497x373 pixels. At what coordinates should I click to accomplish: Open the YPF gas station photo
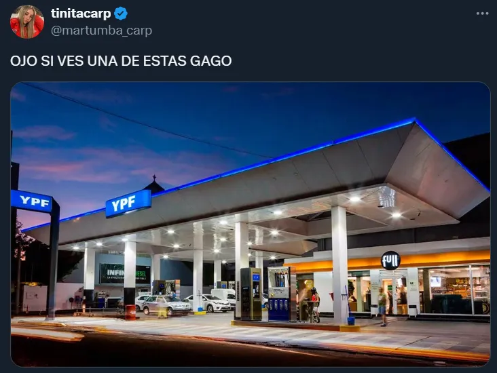coord(251,224)
